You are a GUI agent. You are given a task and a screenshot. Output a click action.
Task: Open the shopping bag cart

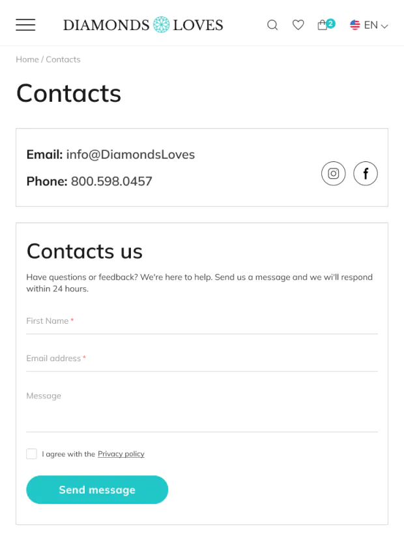click(322, 25)
